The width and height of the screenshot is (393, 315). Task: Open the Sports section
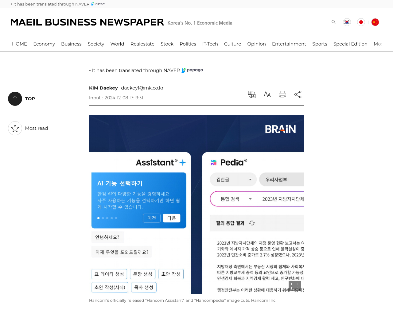pyautogui.click(x=320, y=44)
